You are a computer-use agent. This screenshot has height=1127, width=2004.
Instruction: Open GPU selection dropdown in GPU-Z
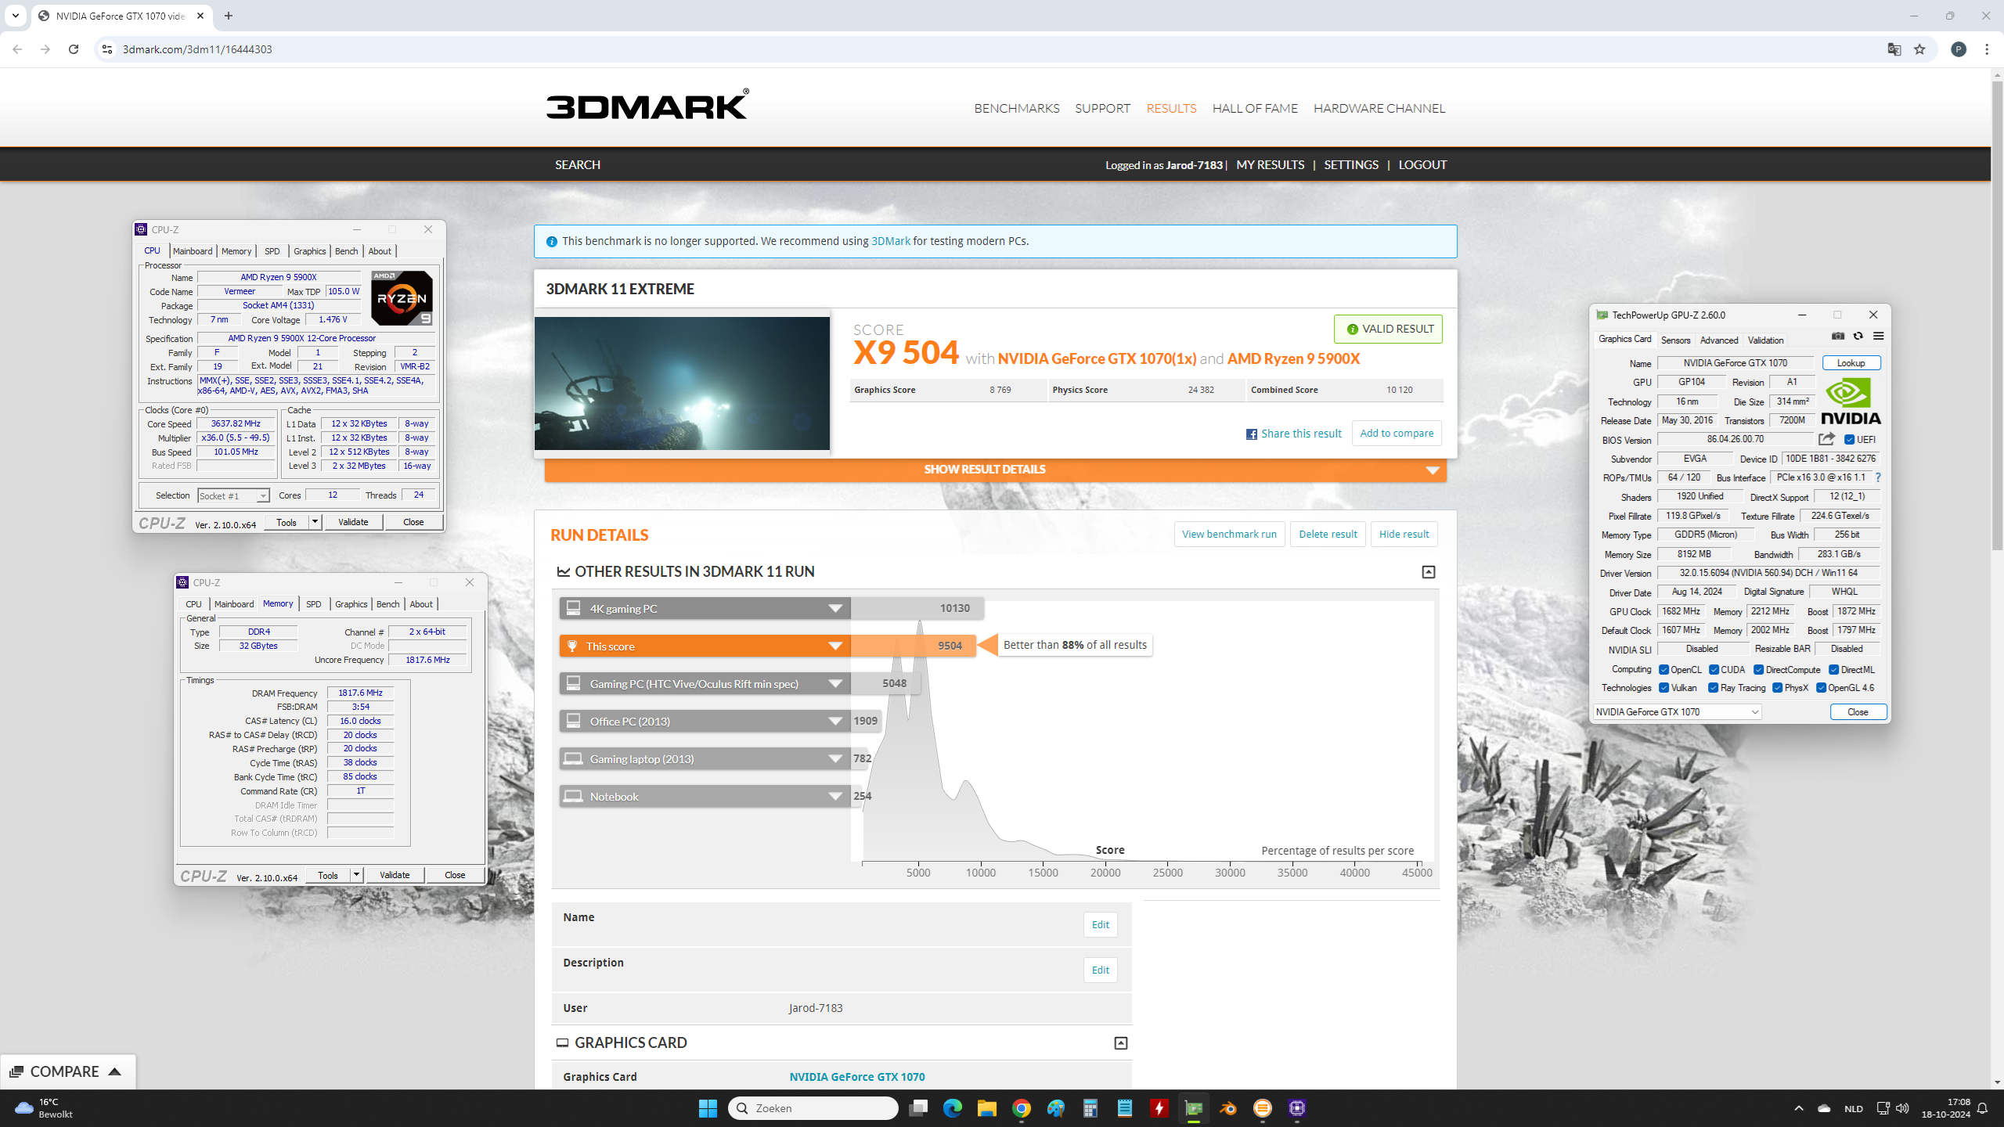point(1677,712)
